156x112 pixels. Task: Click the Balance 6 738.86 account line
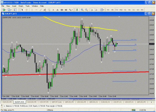click(x=34, y=106)
